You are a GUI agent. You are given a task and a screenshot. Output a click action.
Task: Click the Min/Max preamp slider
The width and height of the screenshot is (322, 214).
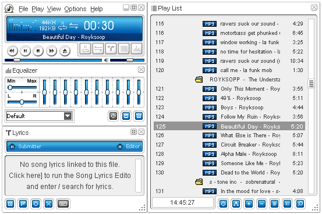22,88
